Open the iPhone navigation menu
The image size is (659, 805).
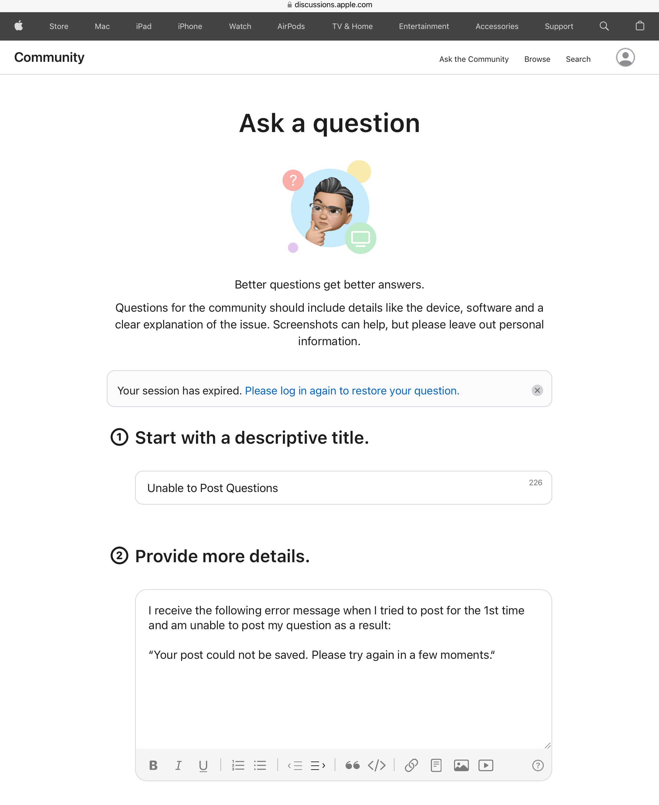click(x=190, y=26)
